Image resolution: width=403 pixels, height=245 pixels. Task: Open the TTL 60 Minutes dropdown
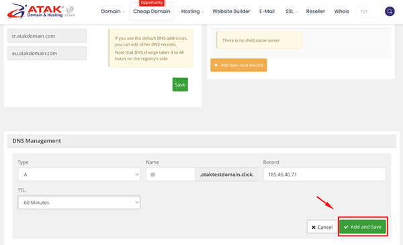click(79, 202)
